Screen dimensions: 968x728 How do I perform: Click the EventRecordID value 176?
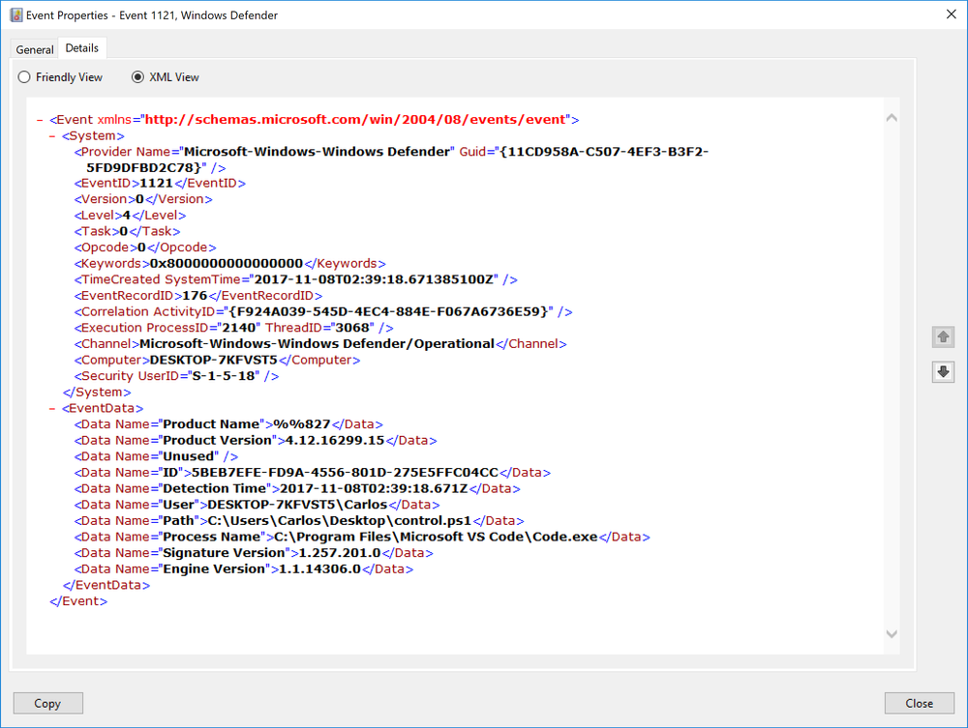click(195, 296)
